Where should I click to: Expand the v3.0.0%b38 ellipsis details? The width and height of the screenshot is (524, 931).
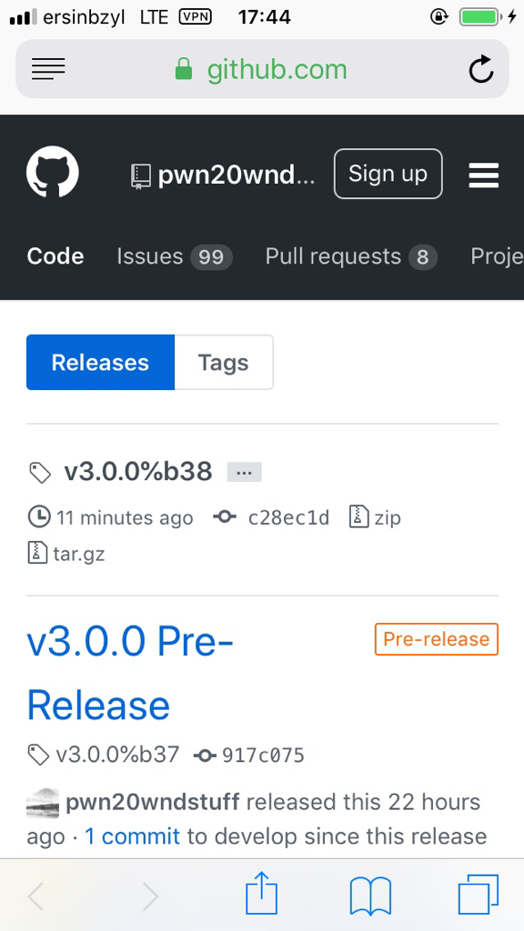tap(244, 473)
